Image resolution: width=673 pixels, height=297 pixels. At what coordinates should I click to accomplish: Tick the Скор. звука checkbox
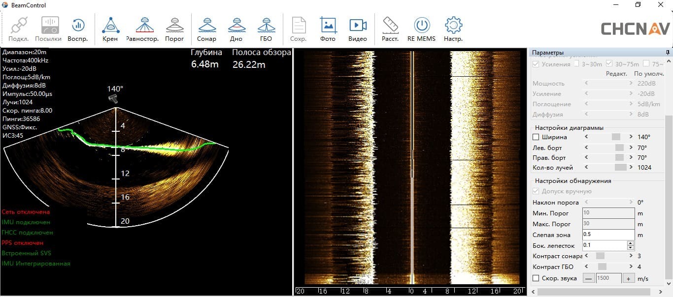(536, 278)
